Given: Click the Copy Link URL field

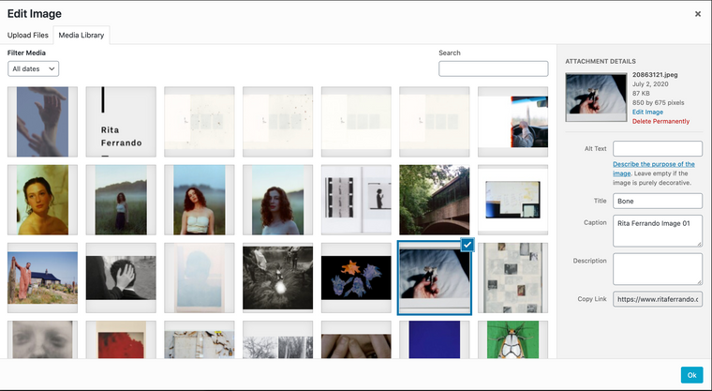Looking at the screenshot, I should [657, 299].
